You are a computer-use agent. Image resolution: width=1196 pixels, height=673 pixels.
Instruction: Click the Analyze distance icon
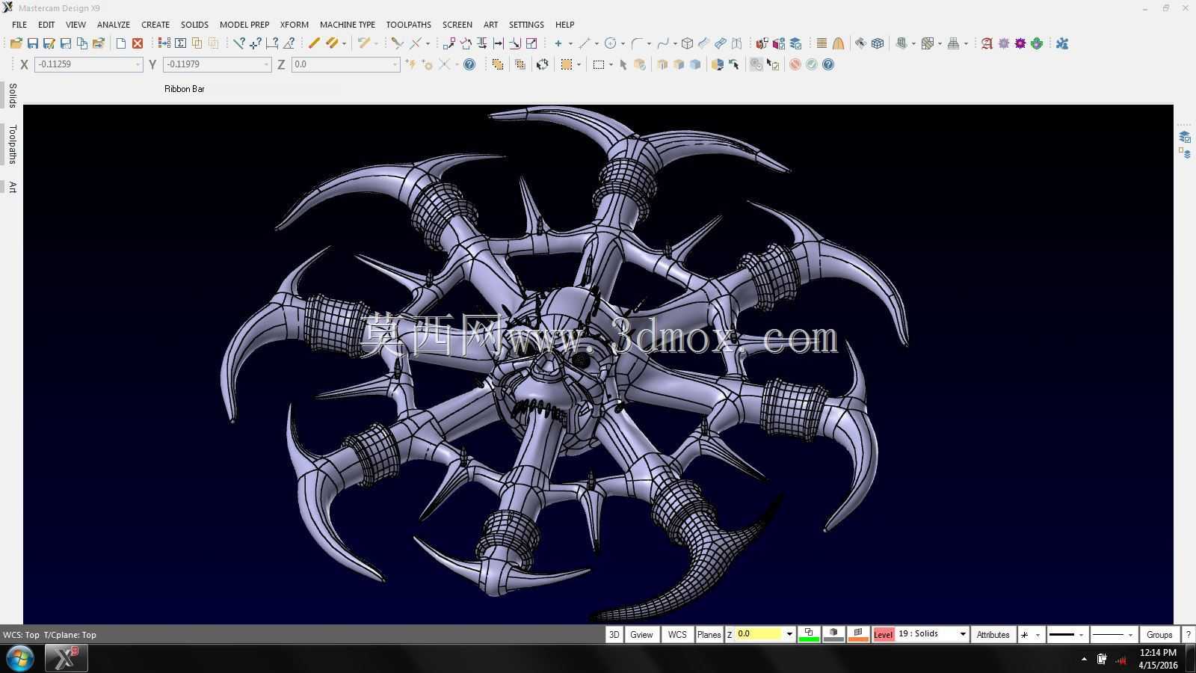point(272,43)
